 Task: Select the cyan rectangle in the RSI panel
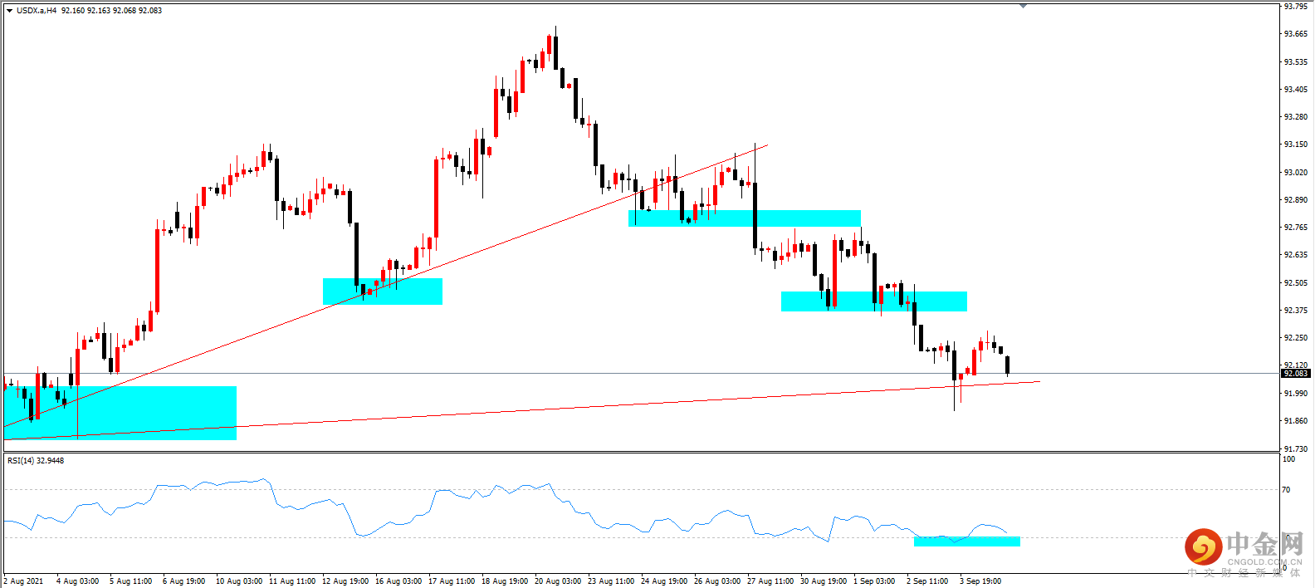pyautogui.click(x=967, y=541)
